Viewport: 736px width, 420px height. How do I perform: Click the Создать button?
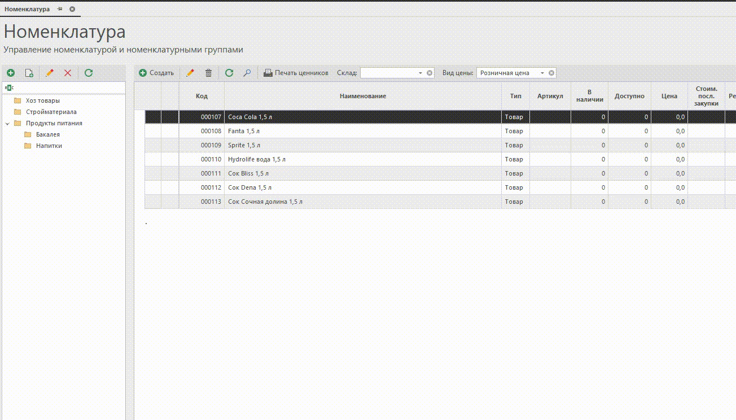click(x=156, y=73)
